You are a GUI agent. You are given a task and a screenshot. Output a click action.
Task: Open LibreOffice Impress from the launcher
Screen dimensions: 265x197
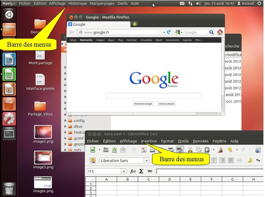(x=9, y=89)
